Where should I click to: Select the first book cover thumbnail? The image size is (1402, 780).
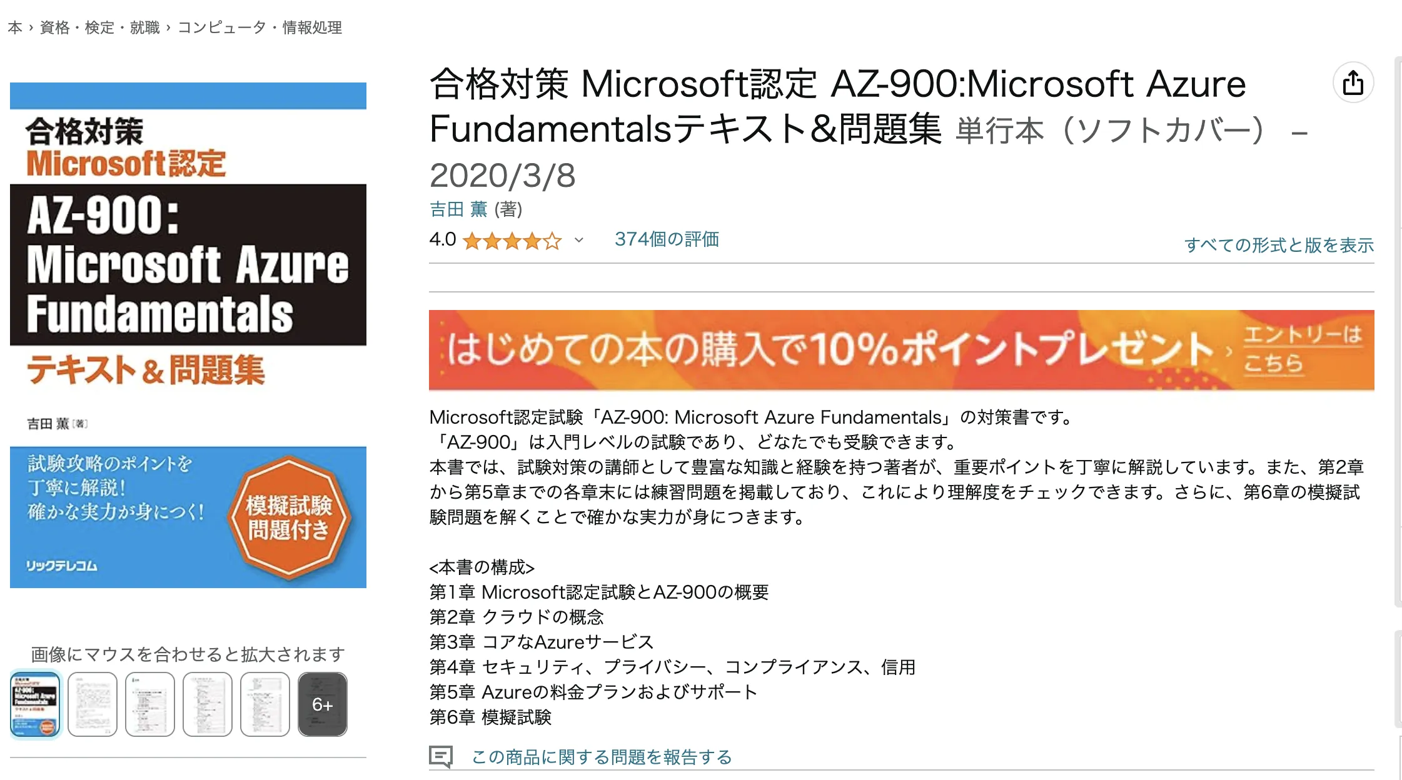(x=36, y=704)
